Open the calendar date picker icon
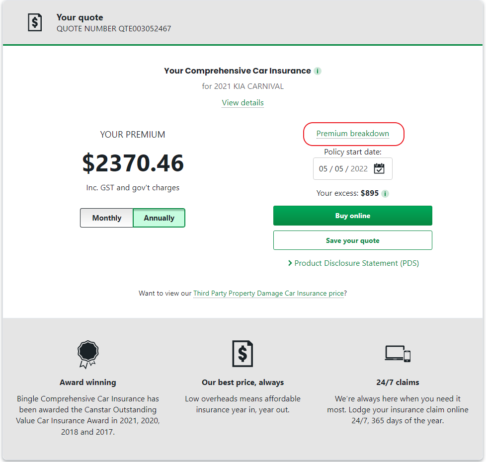Viewport: 486px width, 462px height. coord(379,168)
